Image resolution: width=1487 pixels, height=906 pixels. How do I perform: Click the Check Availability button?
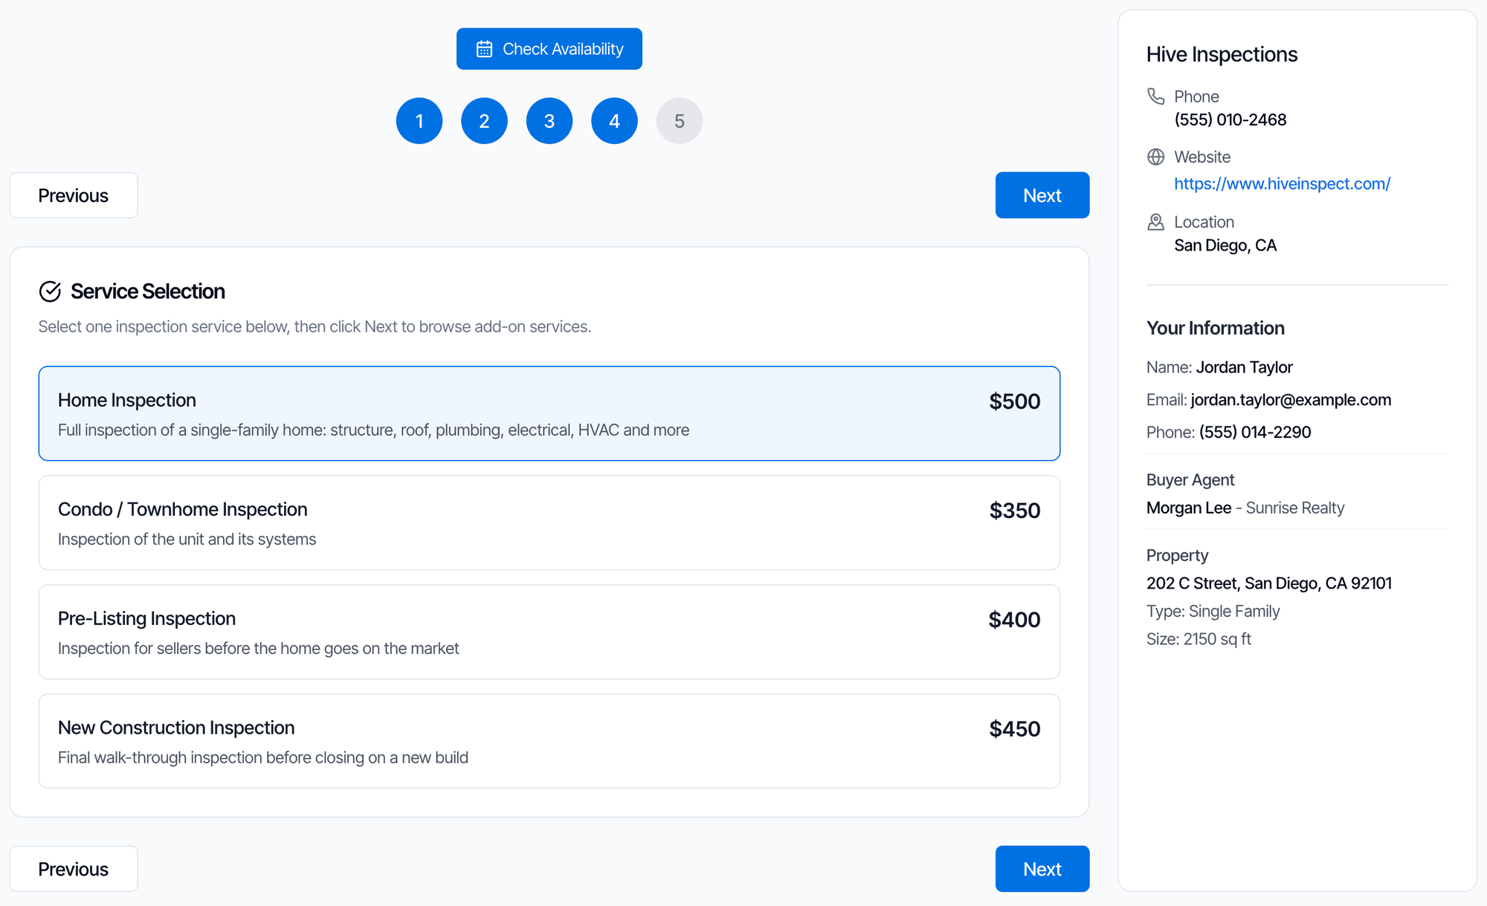point(549,49)
